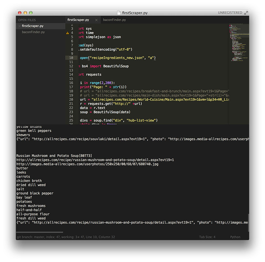Click the 'green bell peppers' output line

point(34,131)
